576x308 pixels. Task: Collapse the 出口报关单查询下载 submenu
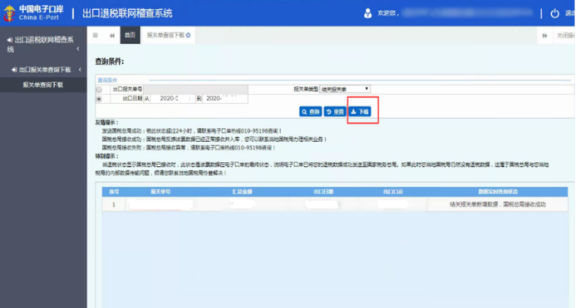[80, 70]
